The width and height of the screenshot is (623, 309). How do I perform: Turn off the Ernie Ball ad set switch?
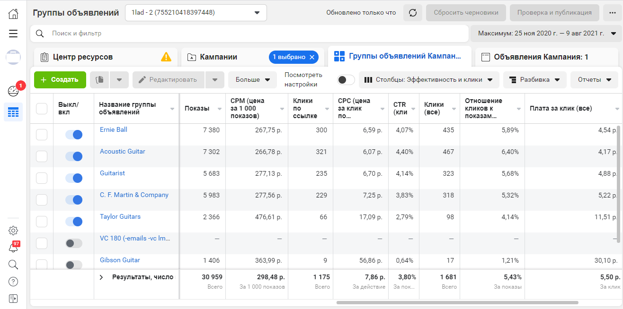coord(74,135)
